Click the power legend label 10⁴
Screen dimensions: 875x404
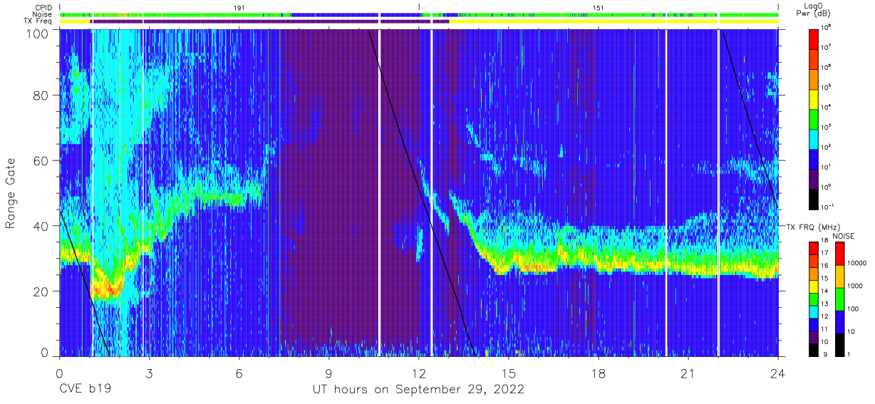[827, 107]
